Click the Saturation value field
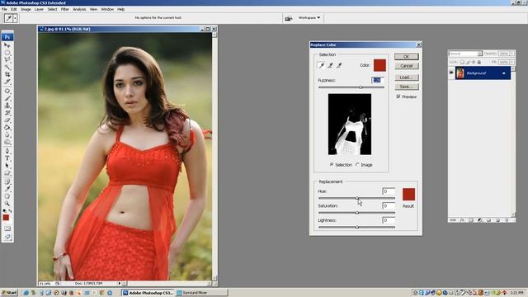 coord(389,205)
